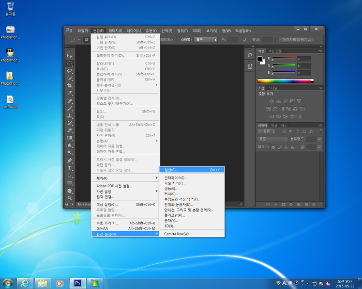Image resolution: width=362 pixels, height=289 pixels.
Task: Click the 가장자리 다듬기... button
Action: pyautogui.click(x=296, y=40)
